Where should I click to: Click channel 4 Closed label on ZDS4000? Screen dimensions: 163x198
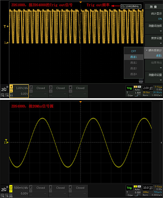tap(80, 188)
